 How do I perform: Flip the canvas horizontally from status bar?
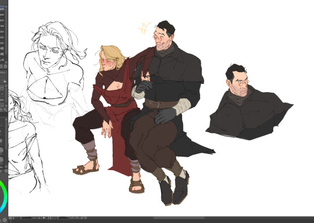pyautogui.click(x=86, y=218)
